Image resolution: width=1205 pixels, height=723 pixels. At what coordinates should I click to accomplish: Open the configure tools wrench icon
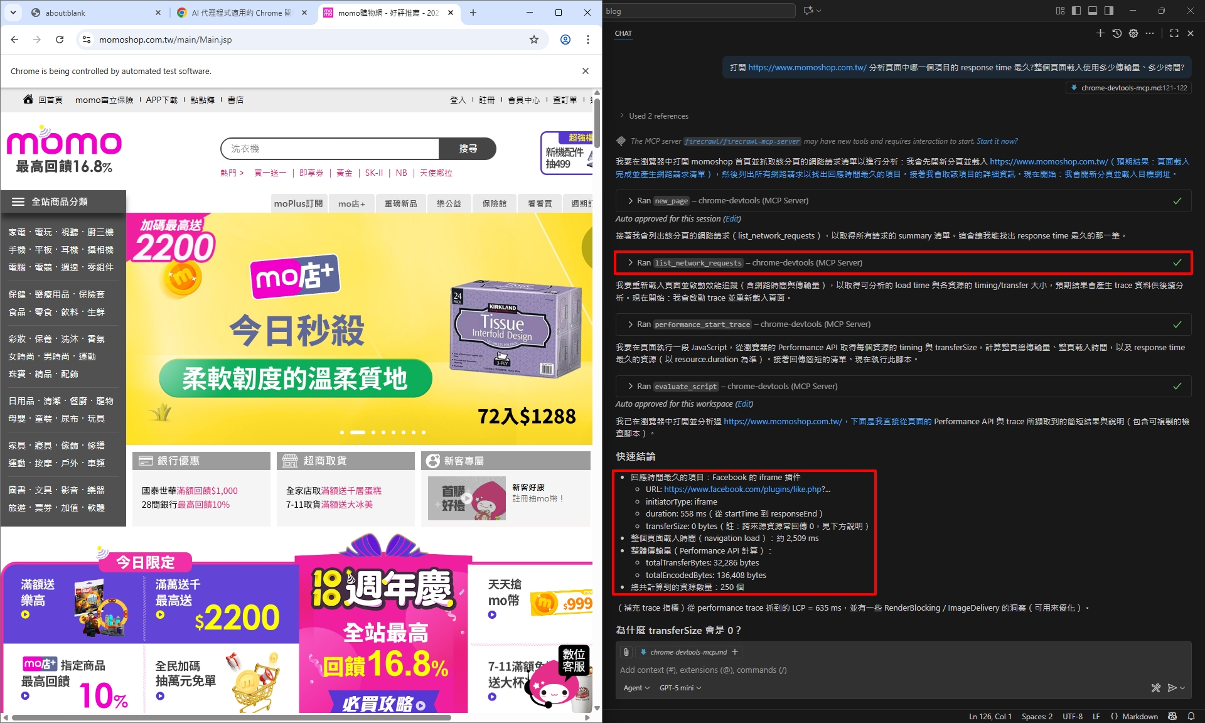click(x=1155, y=688)
